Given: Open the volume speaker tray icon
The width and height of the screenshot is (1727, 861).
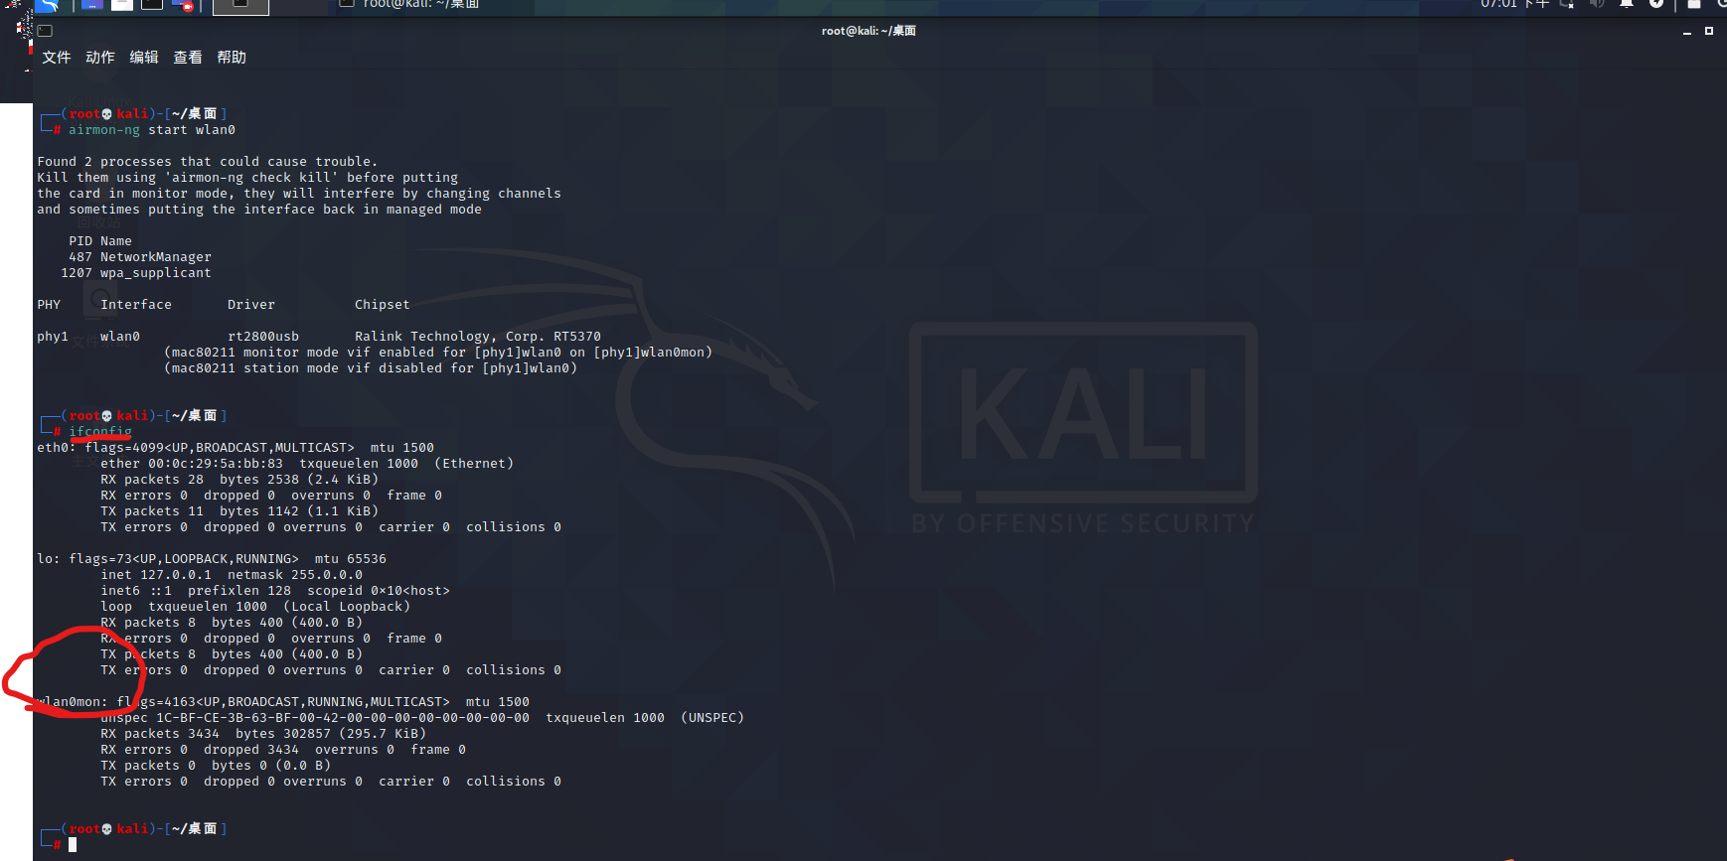Looking at the screenshot, I should (1597, 4).
